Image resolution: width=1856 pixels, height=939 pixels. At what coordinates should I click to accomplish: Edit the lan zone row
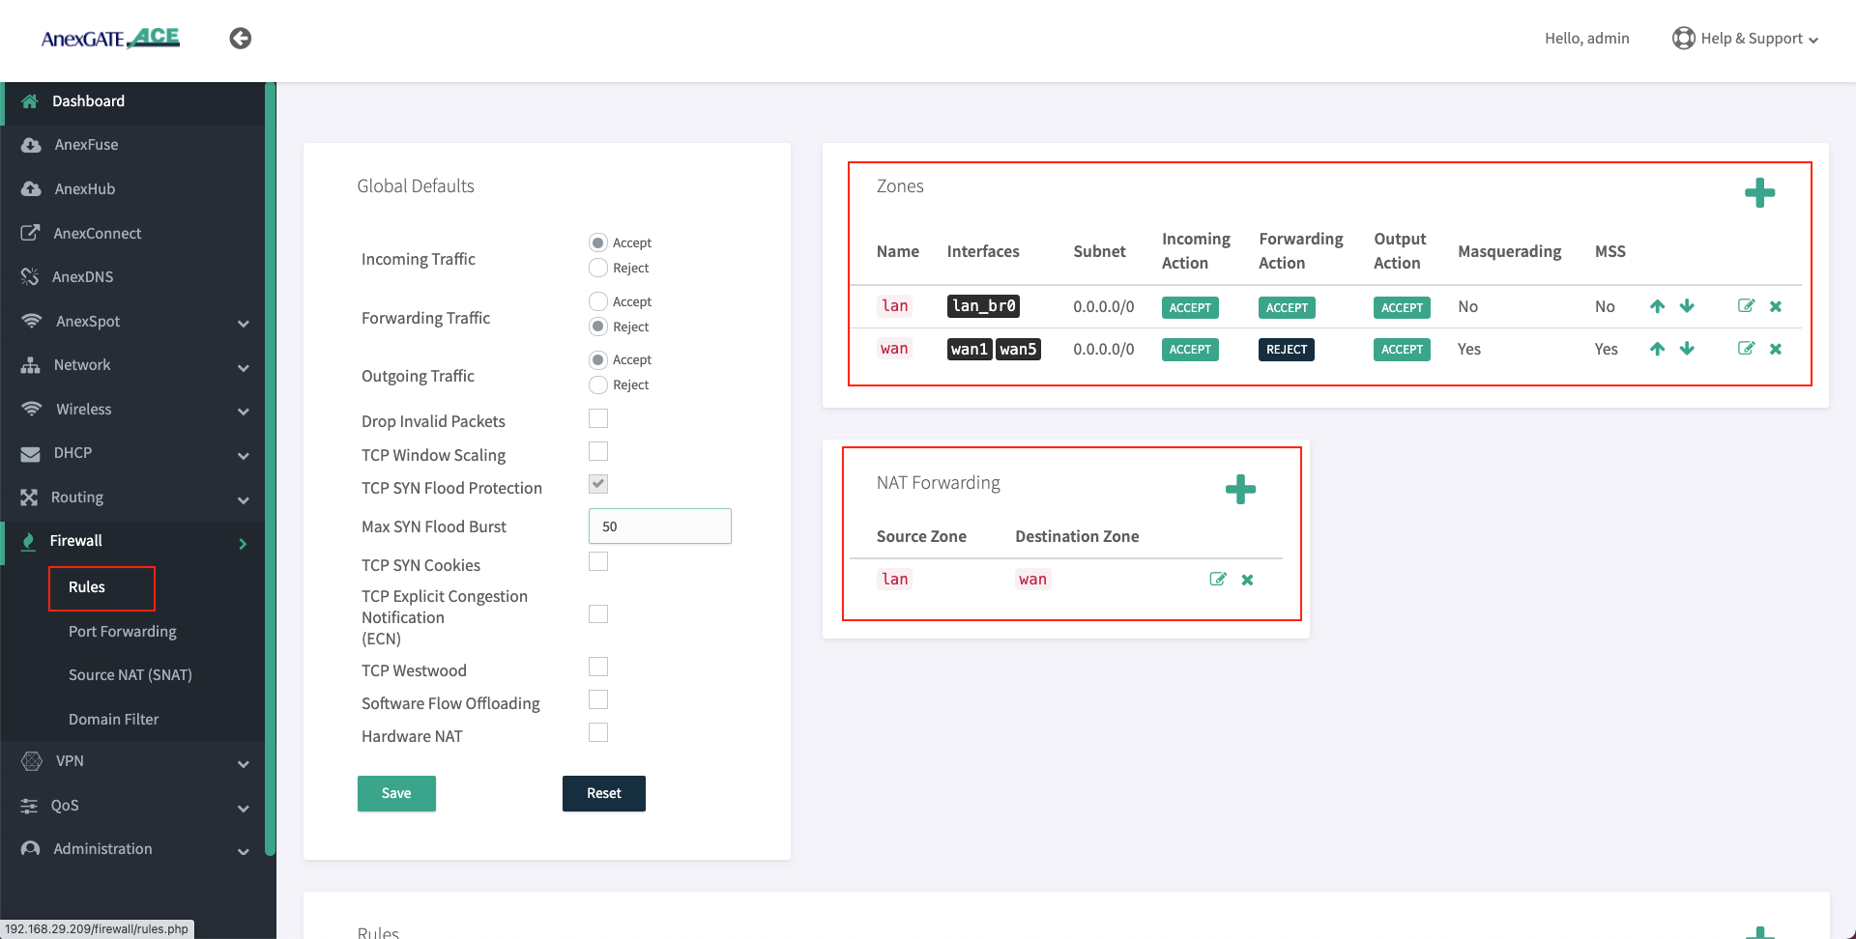pos(1746,306)
